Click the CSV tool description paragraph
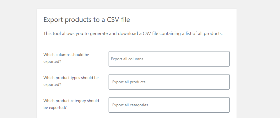 tap(133, 34)
